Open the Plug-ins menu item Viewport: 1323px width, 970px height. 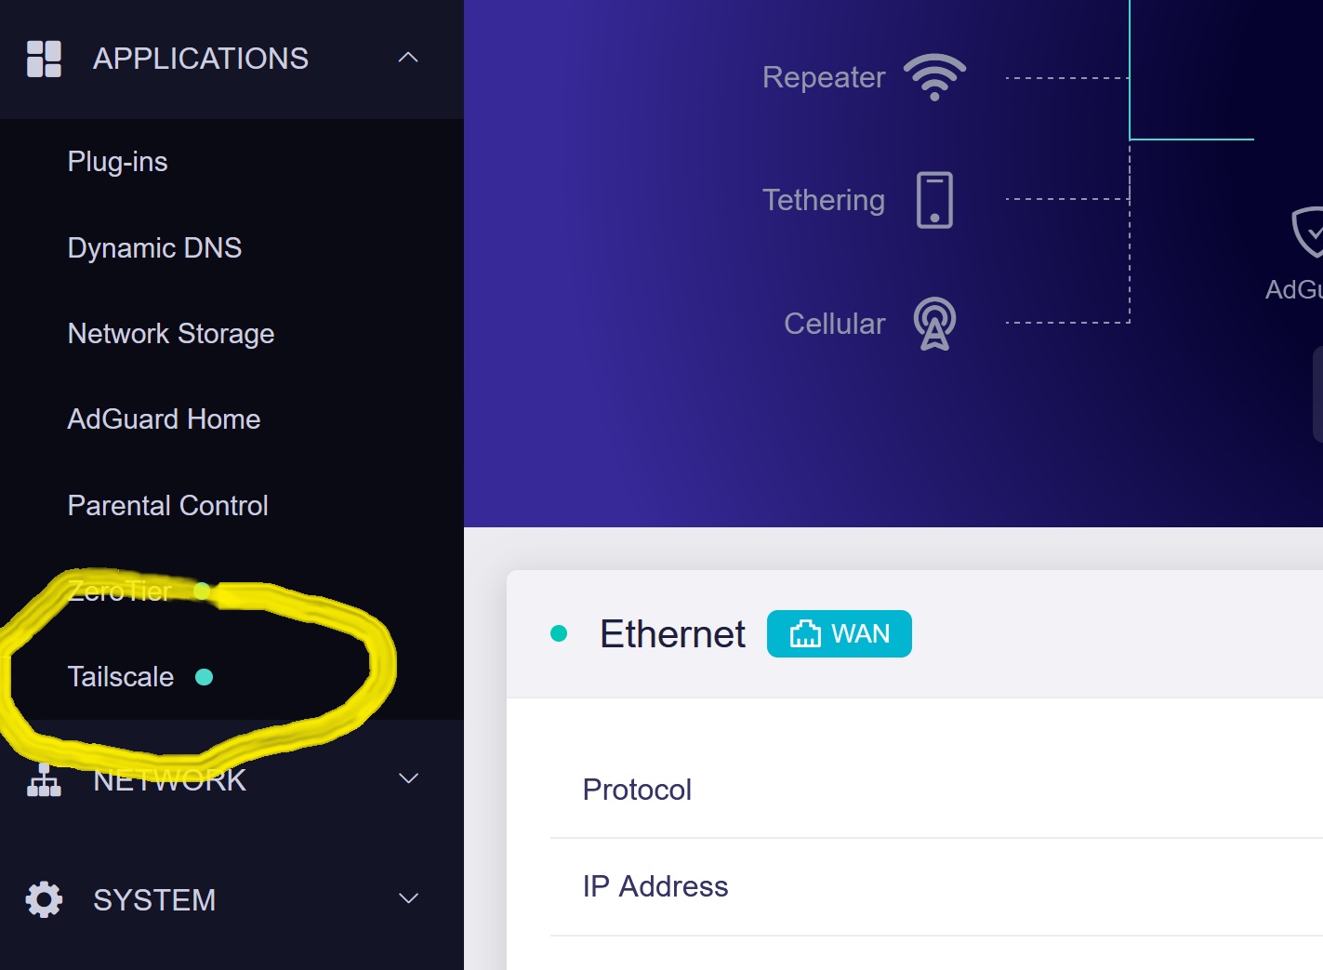(x=118, y=162)
